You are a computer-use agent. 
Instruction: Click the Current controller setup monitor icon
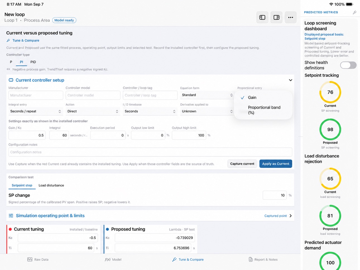11,80
